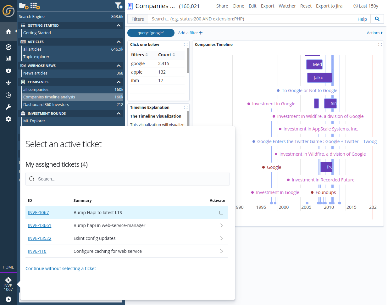Click Export to Jira

point(329,6)
